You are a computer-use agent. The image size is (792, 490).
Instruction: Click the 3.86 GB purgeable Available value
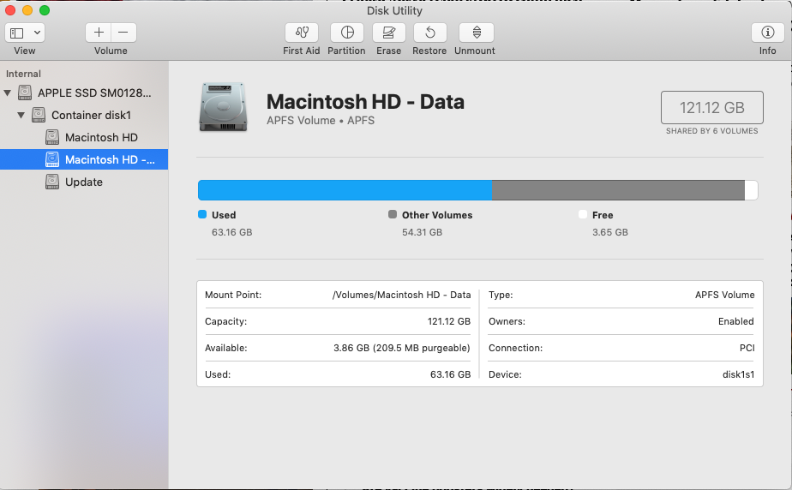(401, 348)
